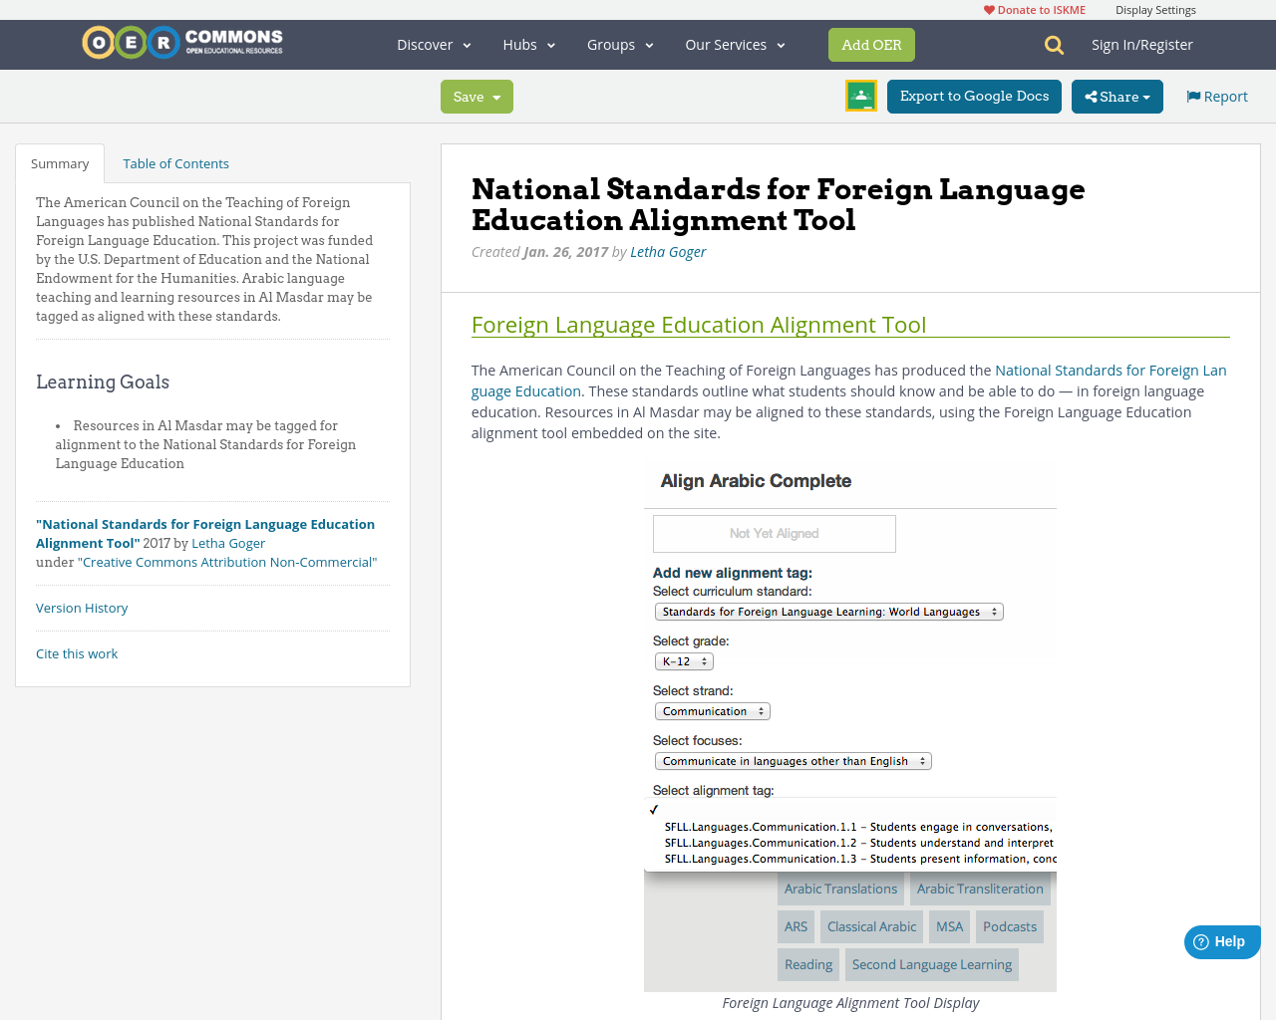1276x1020 pixels.
Task: Click Export to Google Docs
Action: click(x=974, y=96)
